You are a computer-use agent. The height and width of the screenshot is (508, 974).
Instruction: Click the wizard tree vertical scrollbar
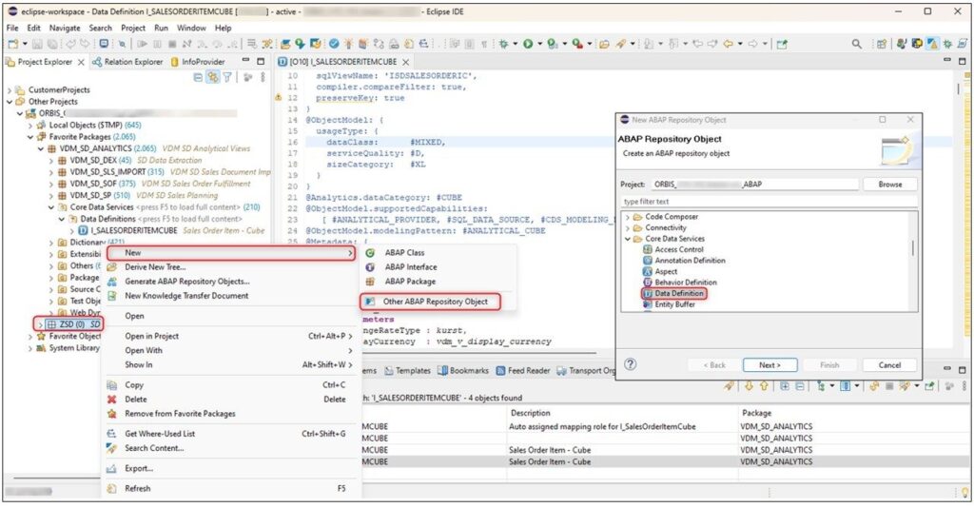(x=912, y=247)
